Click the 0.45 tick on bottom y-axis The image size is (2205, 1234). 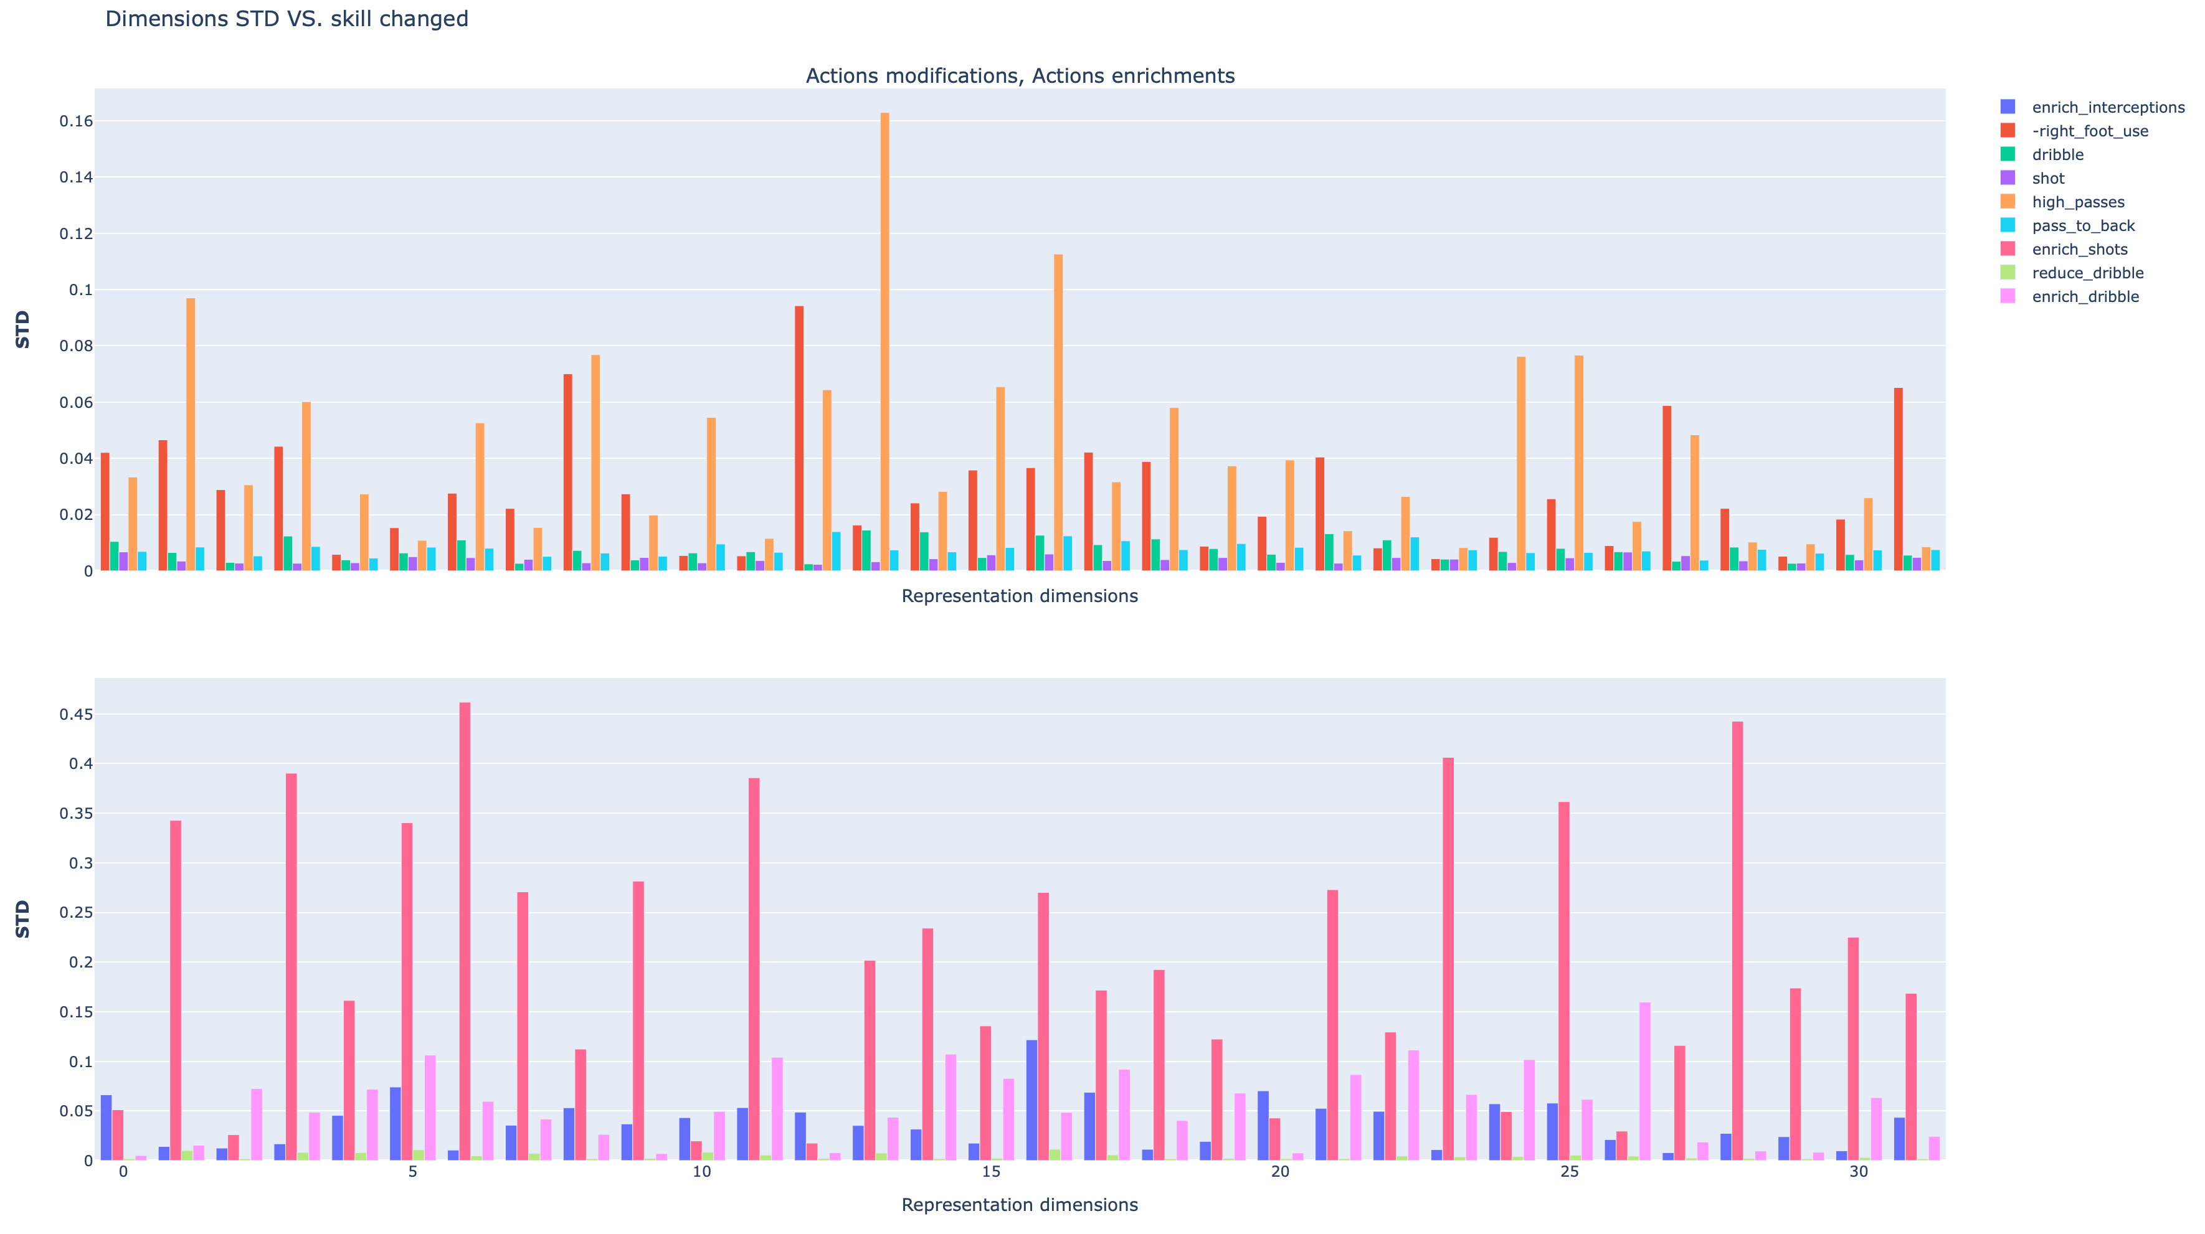(x=75, y=715)
